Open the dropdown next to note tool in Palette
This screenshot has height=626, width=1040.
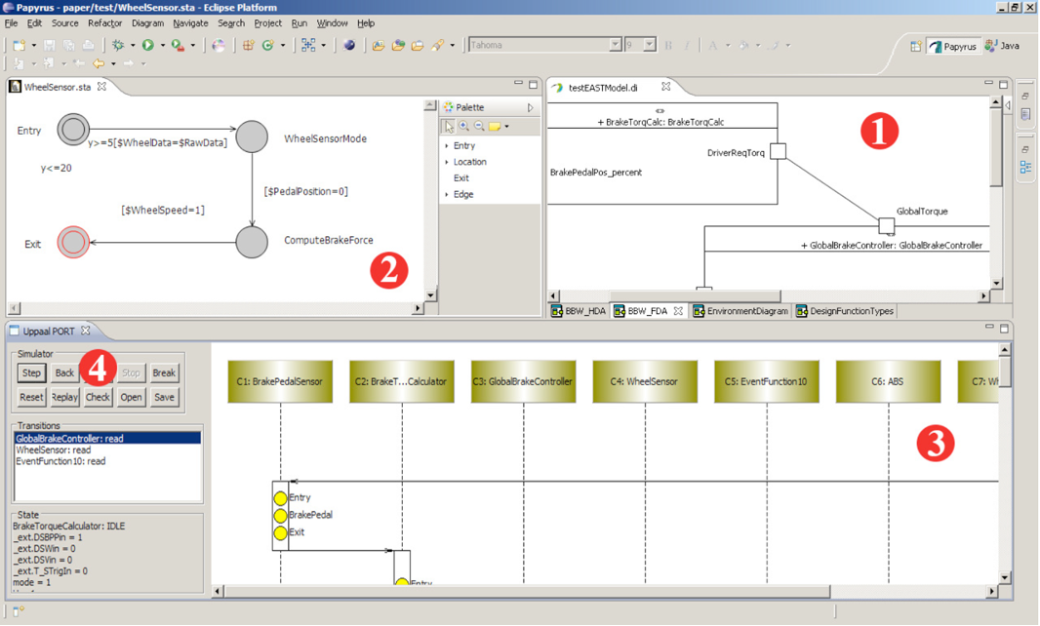[506, 126]
